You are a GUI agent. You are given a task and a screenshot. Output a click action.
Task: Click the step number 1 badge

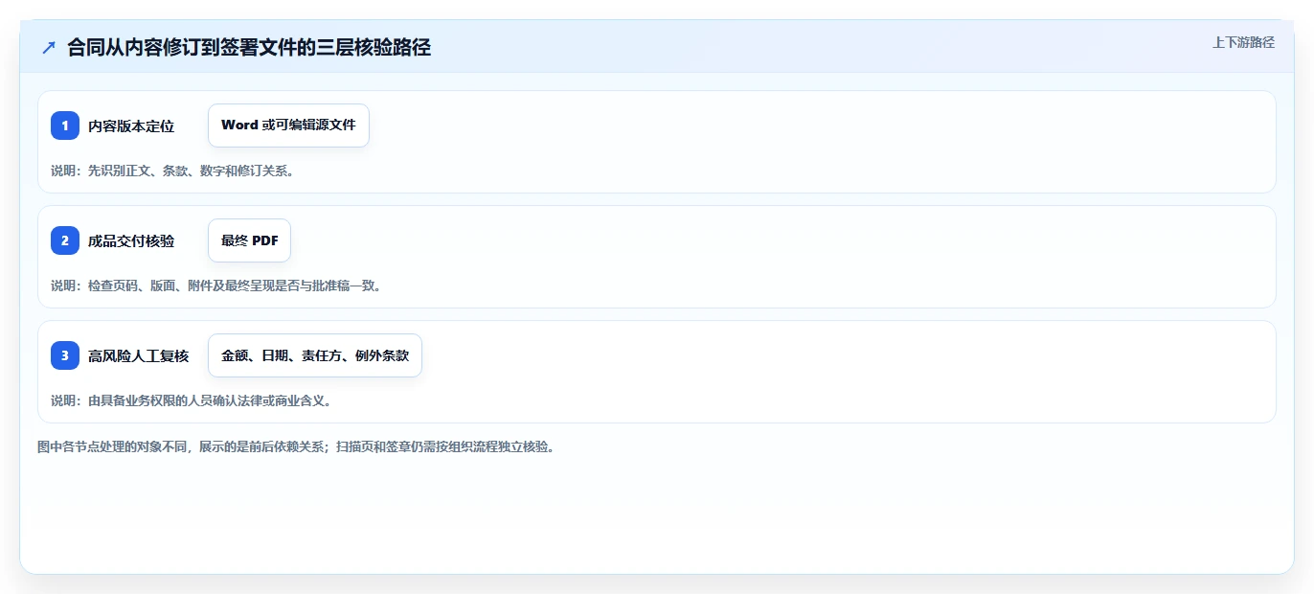pos(65,126)
